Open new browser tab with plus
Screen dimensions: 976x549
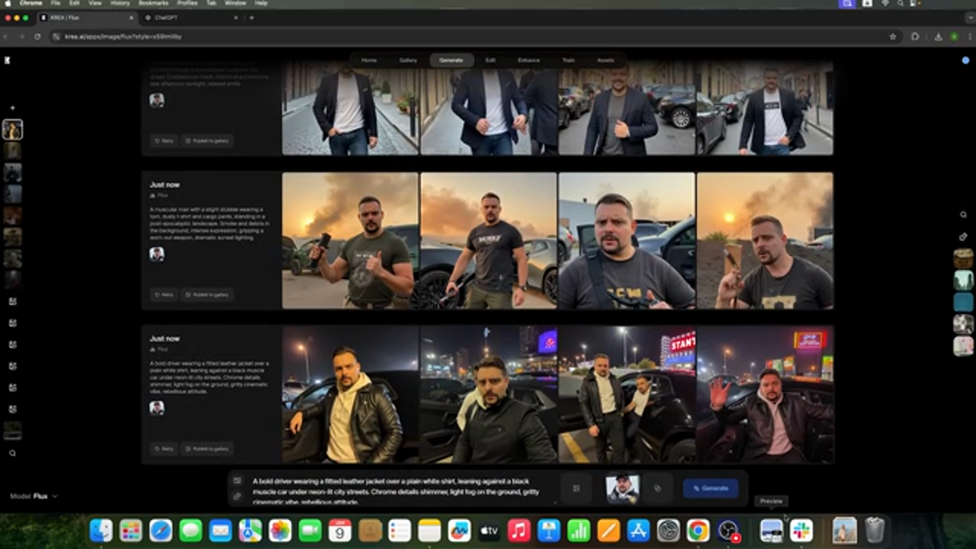(x=252, y=18)
